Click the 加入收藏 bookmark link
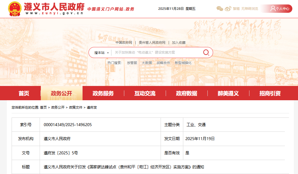 point(179,43)
